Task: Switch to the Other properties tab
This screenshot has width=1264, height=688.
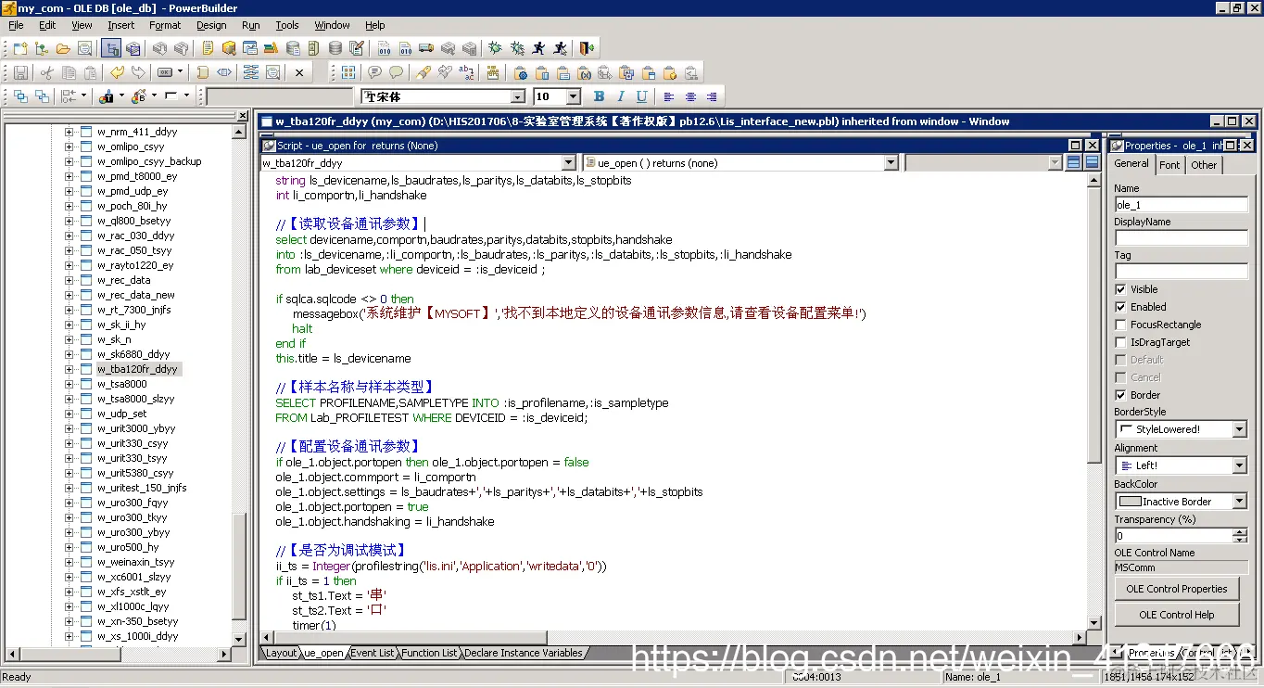Action: (1204, 165)
